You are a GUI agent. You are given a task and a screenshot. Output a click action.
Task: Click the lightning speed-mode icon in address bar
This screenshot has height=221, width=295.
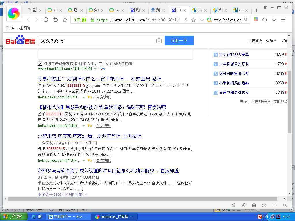(x=186, y=20)
